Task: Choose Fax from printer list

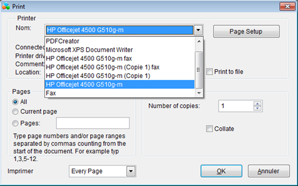Action: pyautogui.click(x=120, y=93)
